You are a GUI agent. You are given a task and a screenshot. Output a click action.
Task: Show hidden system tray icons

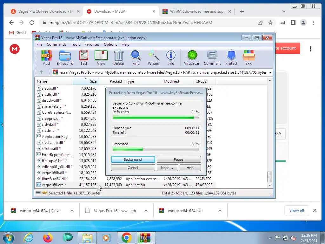(x=270, y=238)
